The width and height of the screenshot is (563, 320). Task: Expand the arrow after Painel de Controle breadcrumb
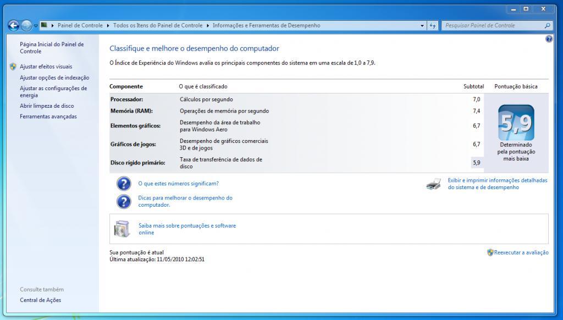coord(108,25)
